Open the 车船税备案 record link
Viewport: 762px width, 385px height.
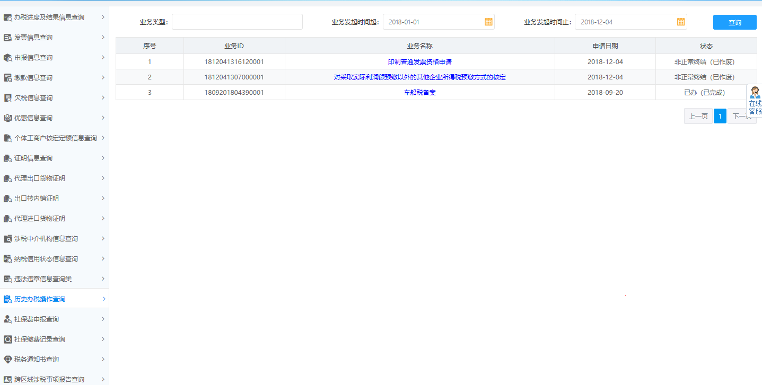(x=419, y=92)
